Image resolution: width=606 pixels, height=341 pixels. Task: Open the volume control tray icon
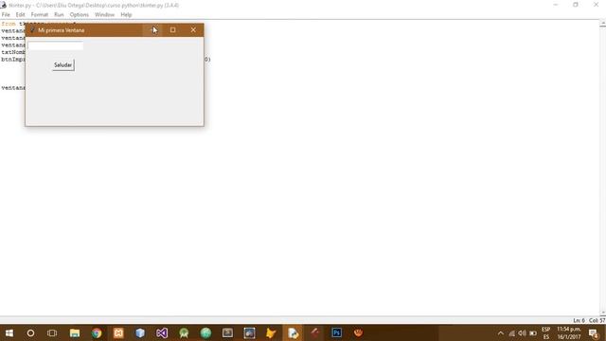pyautogui.click(x=522, y=333)
